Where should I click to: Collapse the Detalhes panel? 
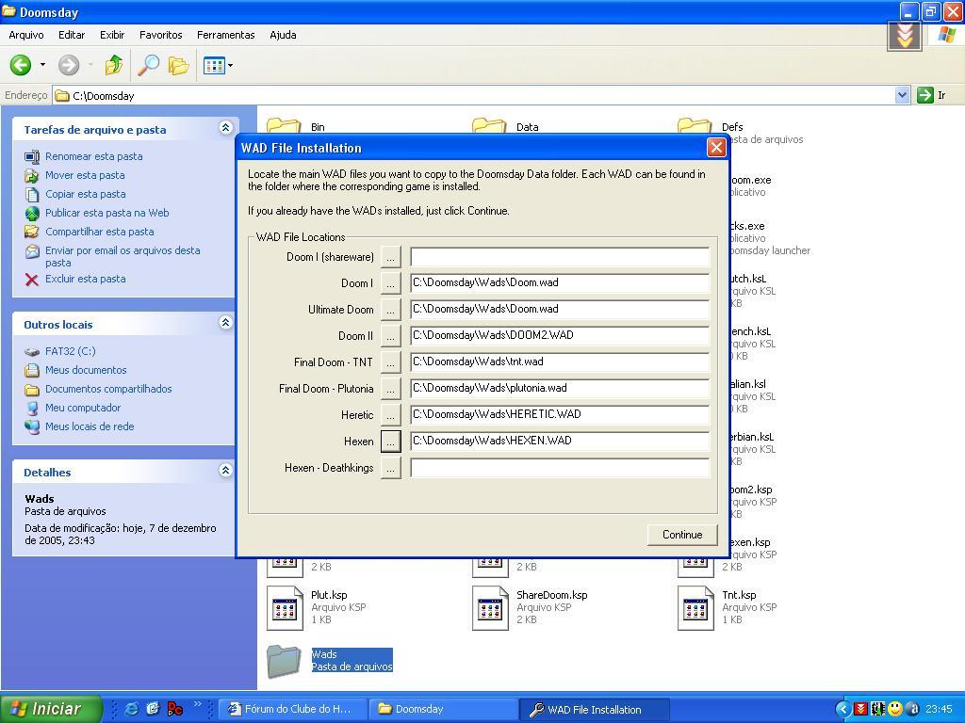[x=226, y=471]
